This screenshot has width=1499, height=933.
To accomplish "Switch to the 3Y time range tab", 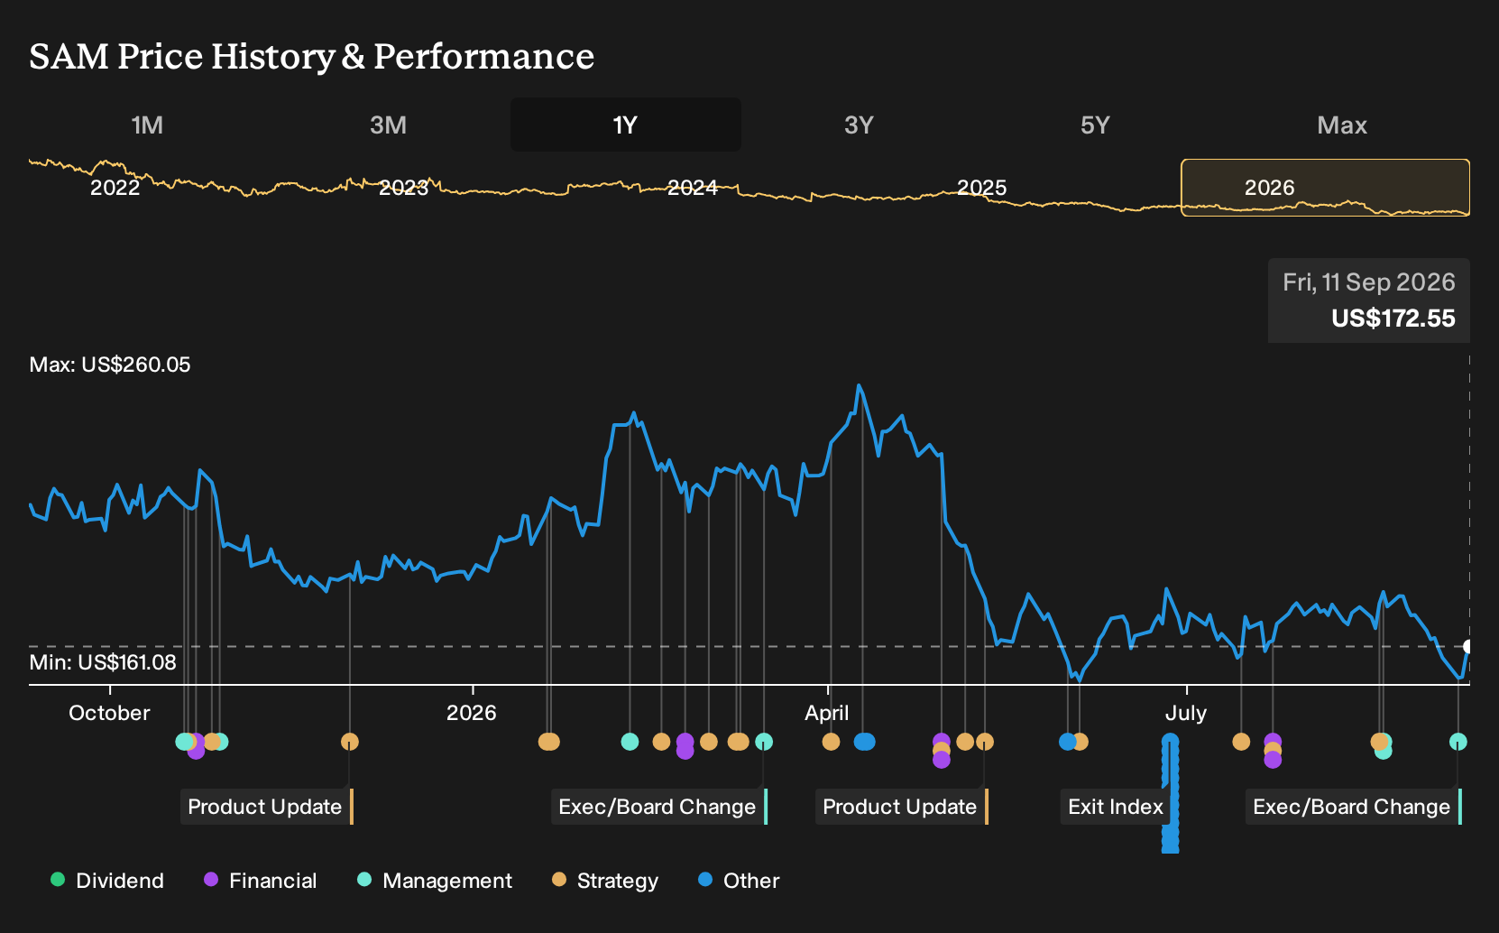I will 859,125.
